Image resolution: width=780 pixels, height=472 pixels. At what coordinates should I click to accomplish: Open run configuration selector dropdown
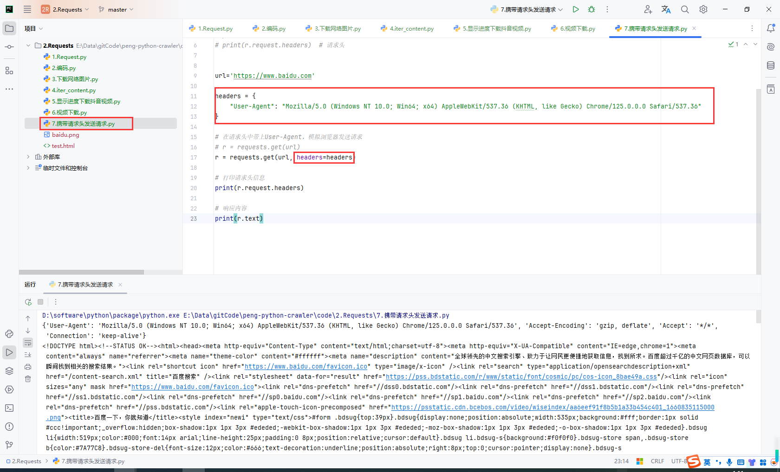526,9
